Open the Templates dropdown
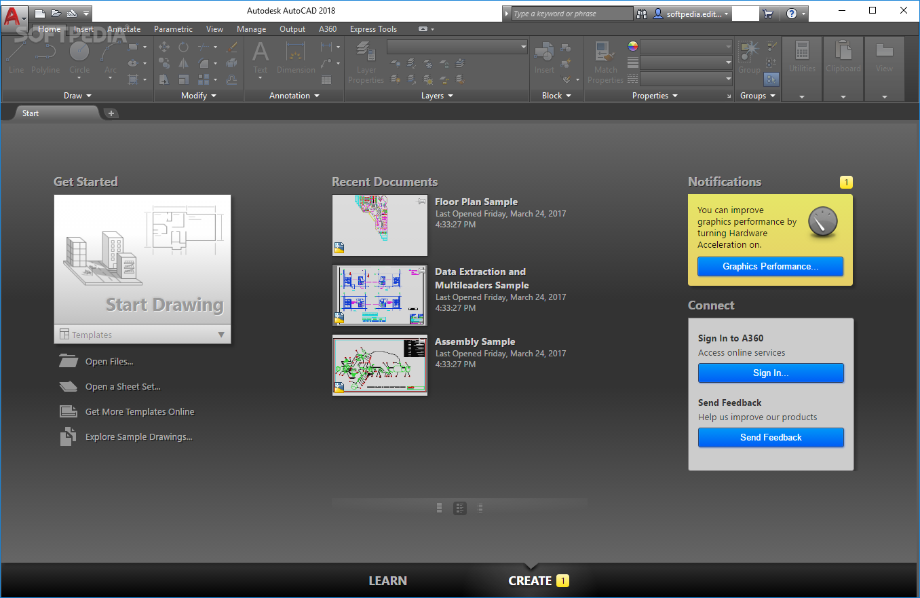 coord(142,335)
